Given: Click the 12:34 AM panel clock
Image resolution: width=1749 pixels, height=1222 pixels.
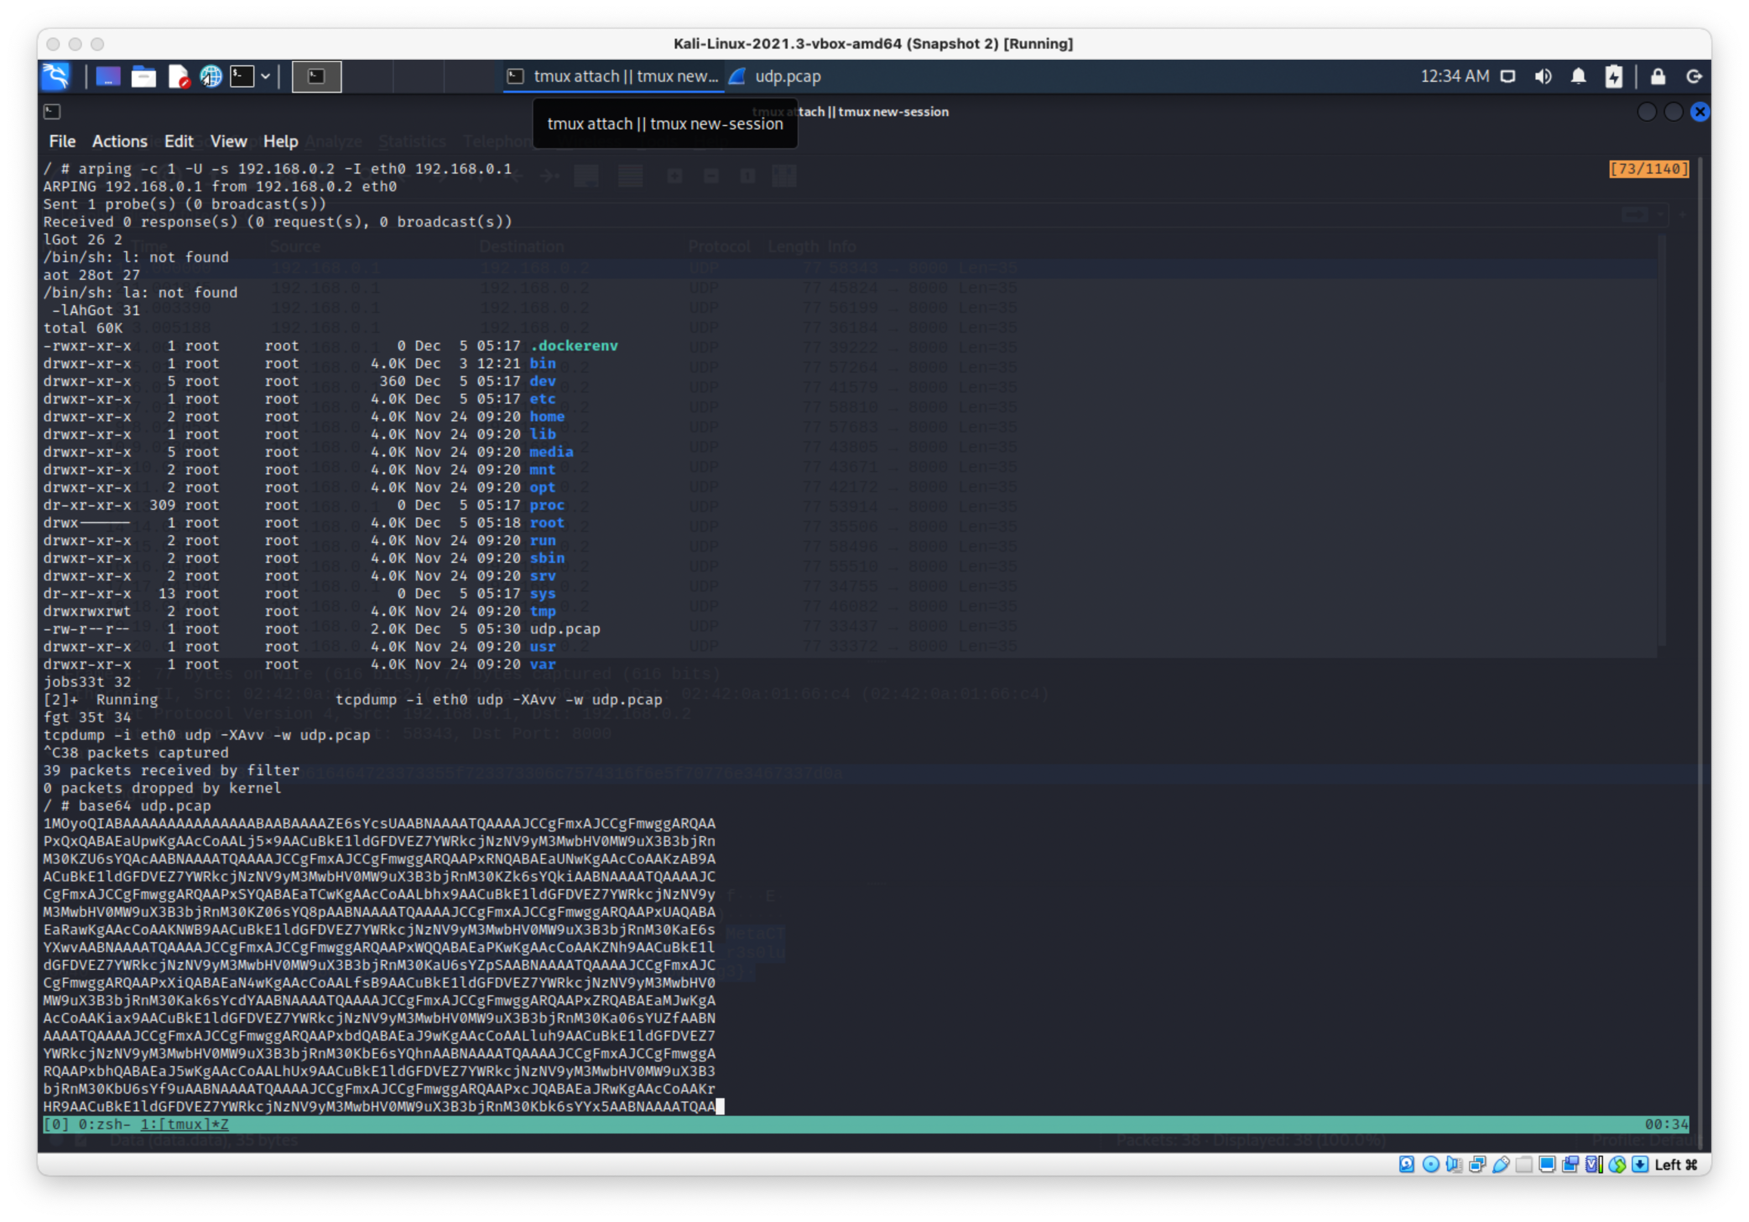Looking at the screenshot, I should pyautogui.click(x=1454, y=76).
